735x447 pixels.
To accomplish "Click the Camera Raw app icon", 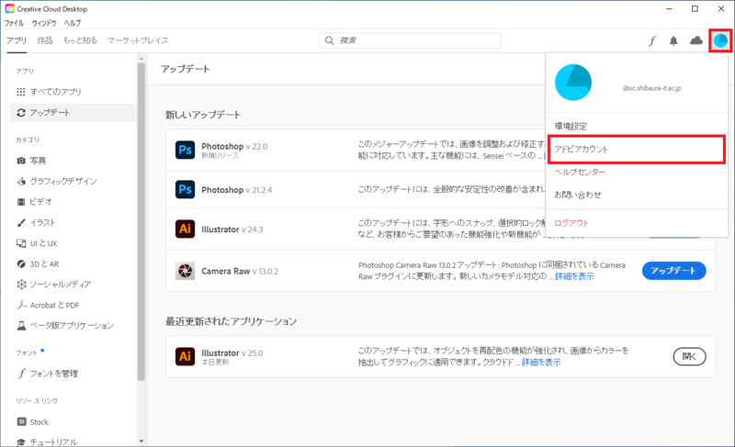I will [185, 270].
